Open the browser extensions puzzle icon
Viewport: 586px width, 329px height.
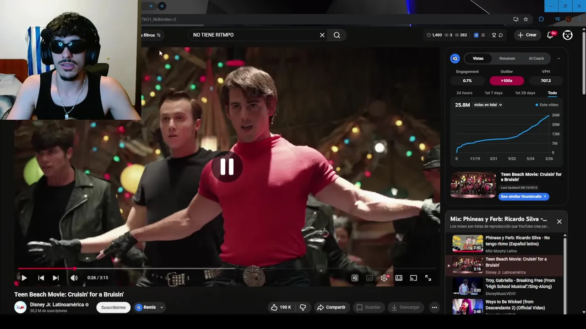[x=541, y=19]
